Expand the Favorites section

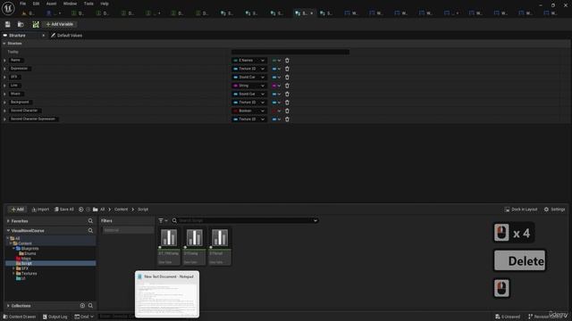tap(8, 221)
